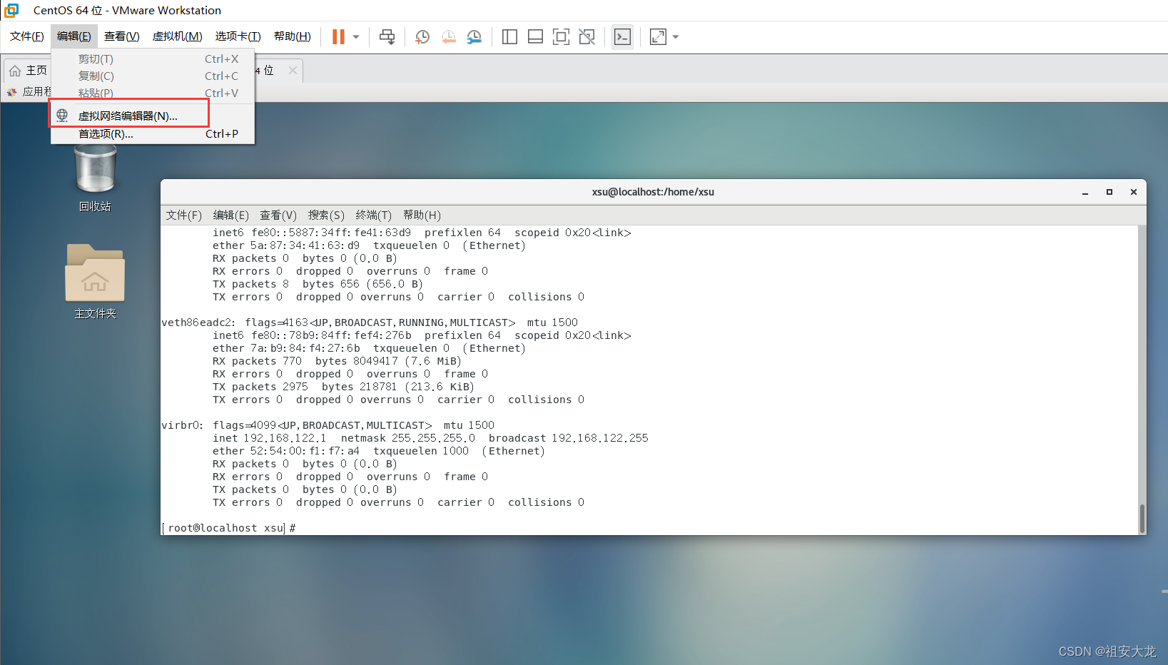Image resolution: width=1168 pixels, height=665 pixels.
Task: Click the globe icon beside 虚拟网络编辑器
Action: 62,116
